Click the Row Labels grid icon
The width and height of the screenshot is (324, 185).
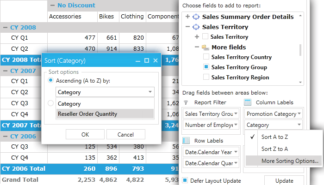(x=187, y=140)
